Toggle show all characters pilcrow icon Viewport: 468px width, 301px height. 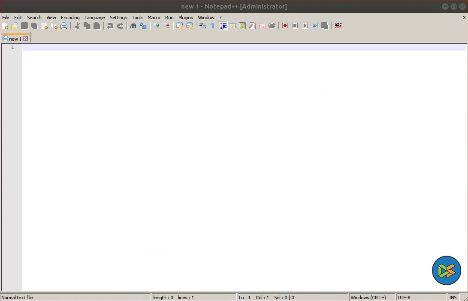click(212, 26)
